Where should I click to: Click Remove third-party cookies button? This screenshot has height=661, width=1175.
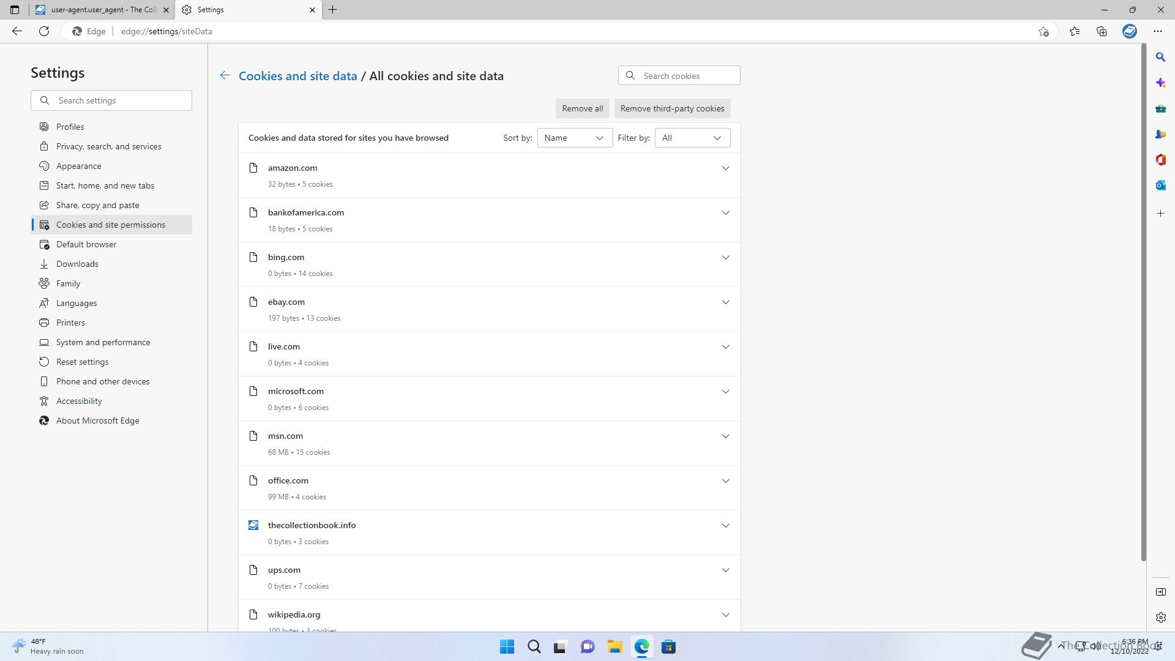click(x=672, y=108)
